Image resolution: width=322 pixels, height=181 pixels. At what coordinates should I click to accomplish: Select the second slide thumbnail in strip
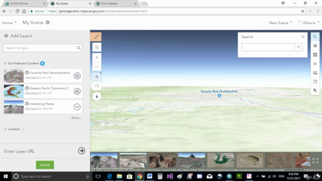[x=133, y=160]
